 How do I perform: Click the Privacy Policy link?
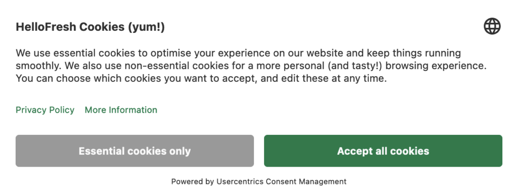45,110
